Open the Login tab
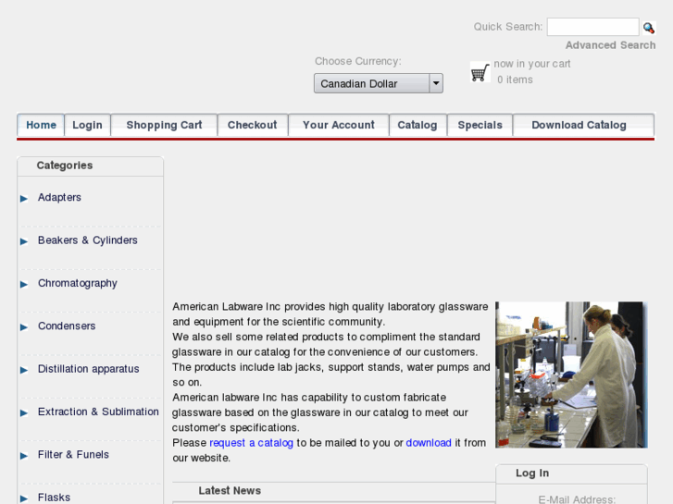Image resolution: width=673 pixels, height=504 pixels. tap(87, 125)
